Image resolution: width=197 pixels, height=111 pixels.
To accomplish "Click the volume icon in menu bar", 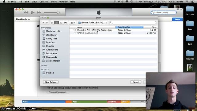I will click(140, 2).
